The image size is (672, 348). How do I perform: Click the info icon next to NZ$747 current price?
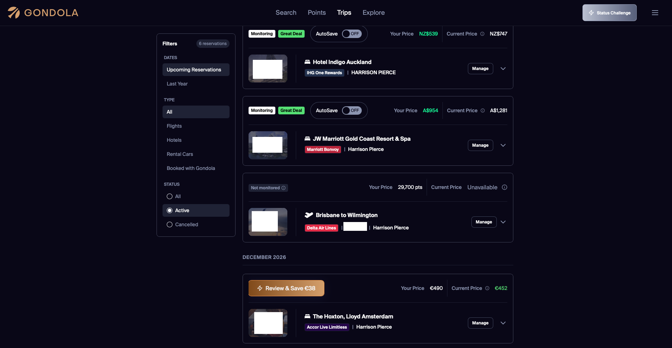click(x=482, y=34)
